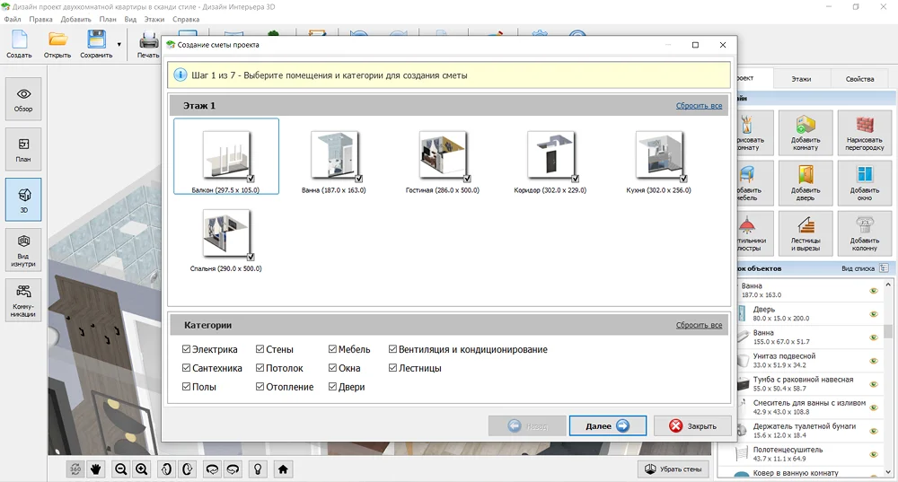Click the Открыть folder icon in toolbar
898x482 pixels.
click(x=57, y=40)
